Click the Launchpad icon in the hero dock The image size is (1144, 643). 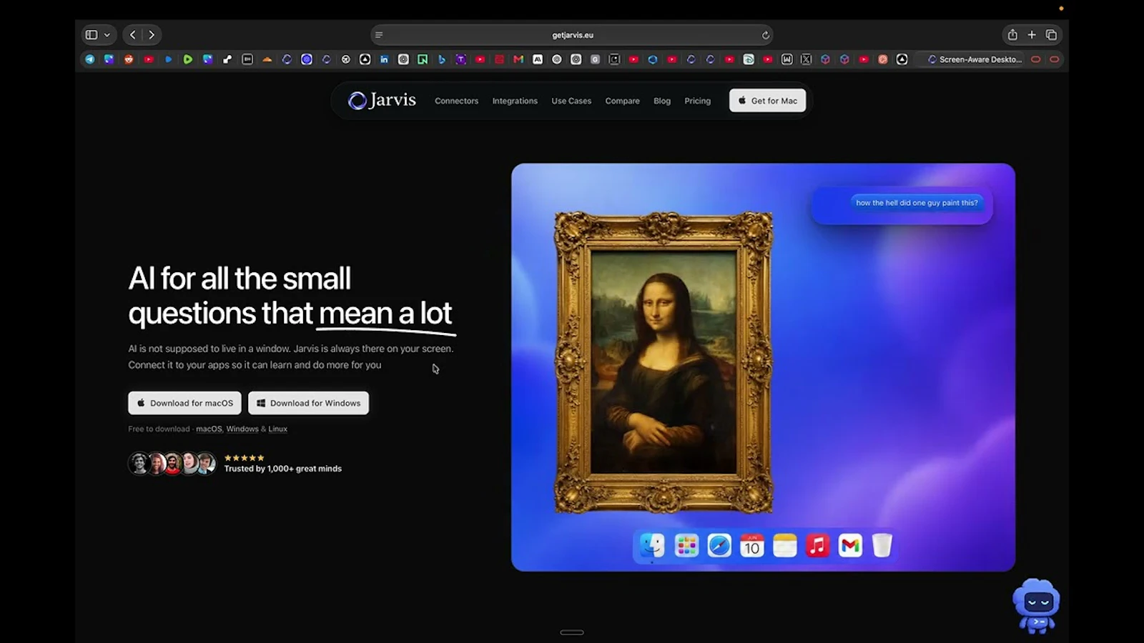[686, 546]
